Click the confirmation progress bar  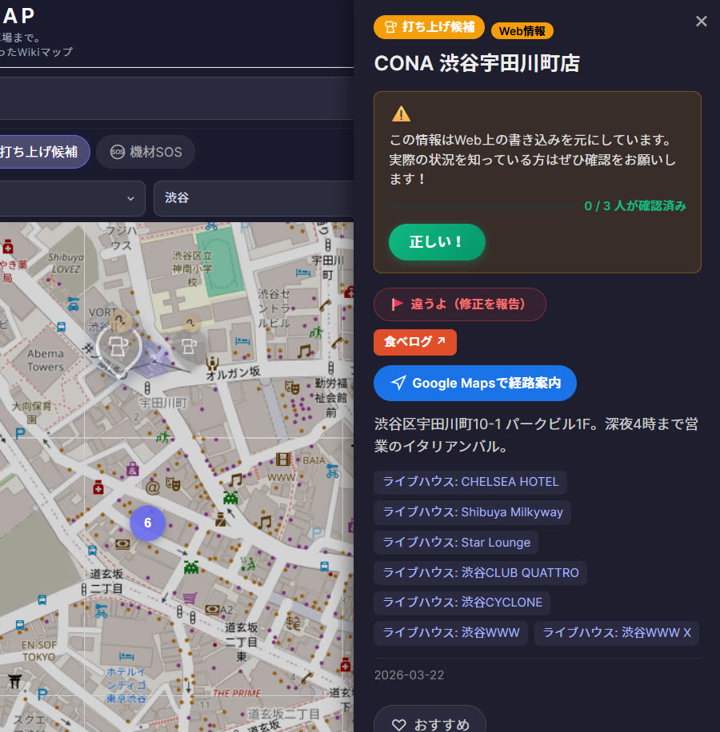tap(482, 206)
